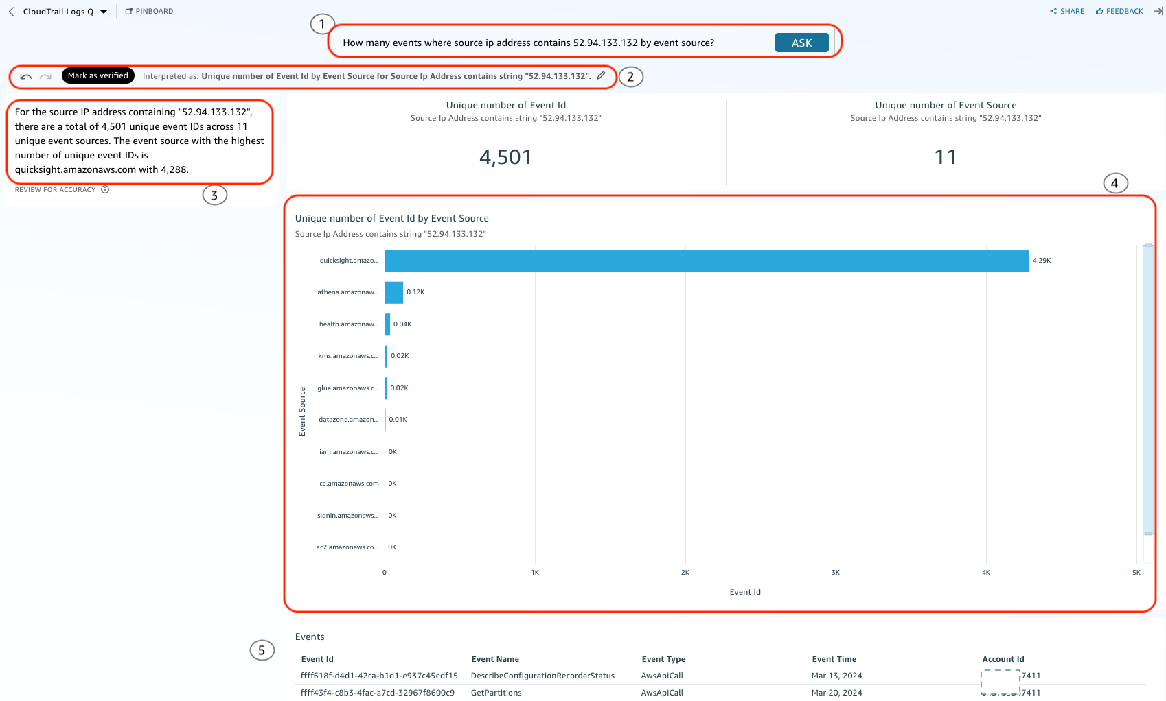This screenshot has height=701, width=1166.
Task: Select the Events table section title
Action: (x=310, y=637)
